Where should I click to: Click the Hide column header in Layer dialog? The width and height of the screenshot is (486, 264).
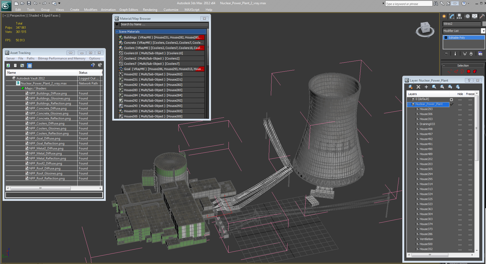point(460,94)
